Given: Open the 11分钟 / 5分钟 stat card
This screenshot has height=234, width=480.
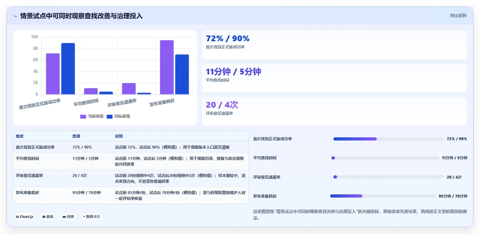Looking at the screenshot, I should [334, 78].
